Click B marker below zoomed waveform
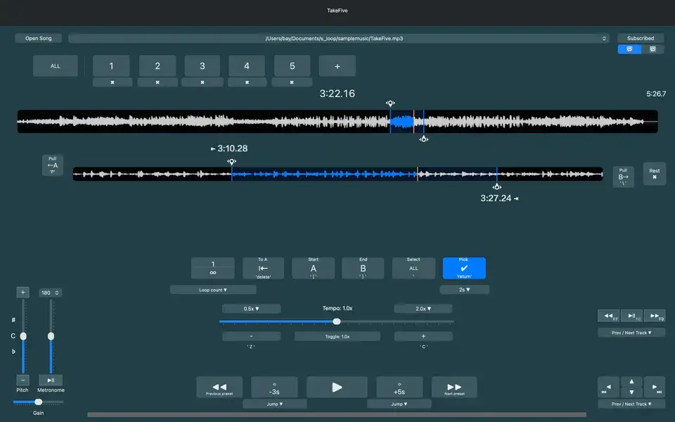The image size is (675, 422). pyautogui.click(x=497, y=186)
